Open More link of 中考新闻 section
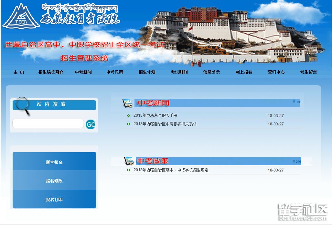Image resolution: width=332 pixels, height=225 pixels. point(296,102)
